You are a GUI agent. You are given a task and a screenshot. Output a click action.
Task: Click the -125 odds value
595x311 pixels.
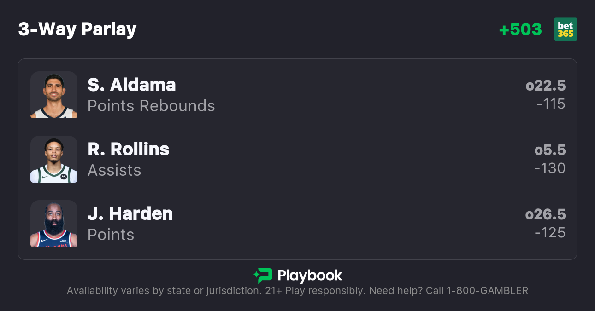point(550,233)
